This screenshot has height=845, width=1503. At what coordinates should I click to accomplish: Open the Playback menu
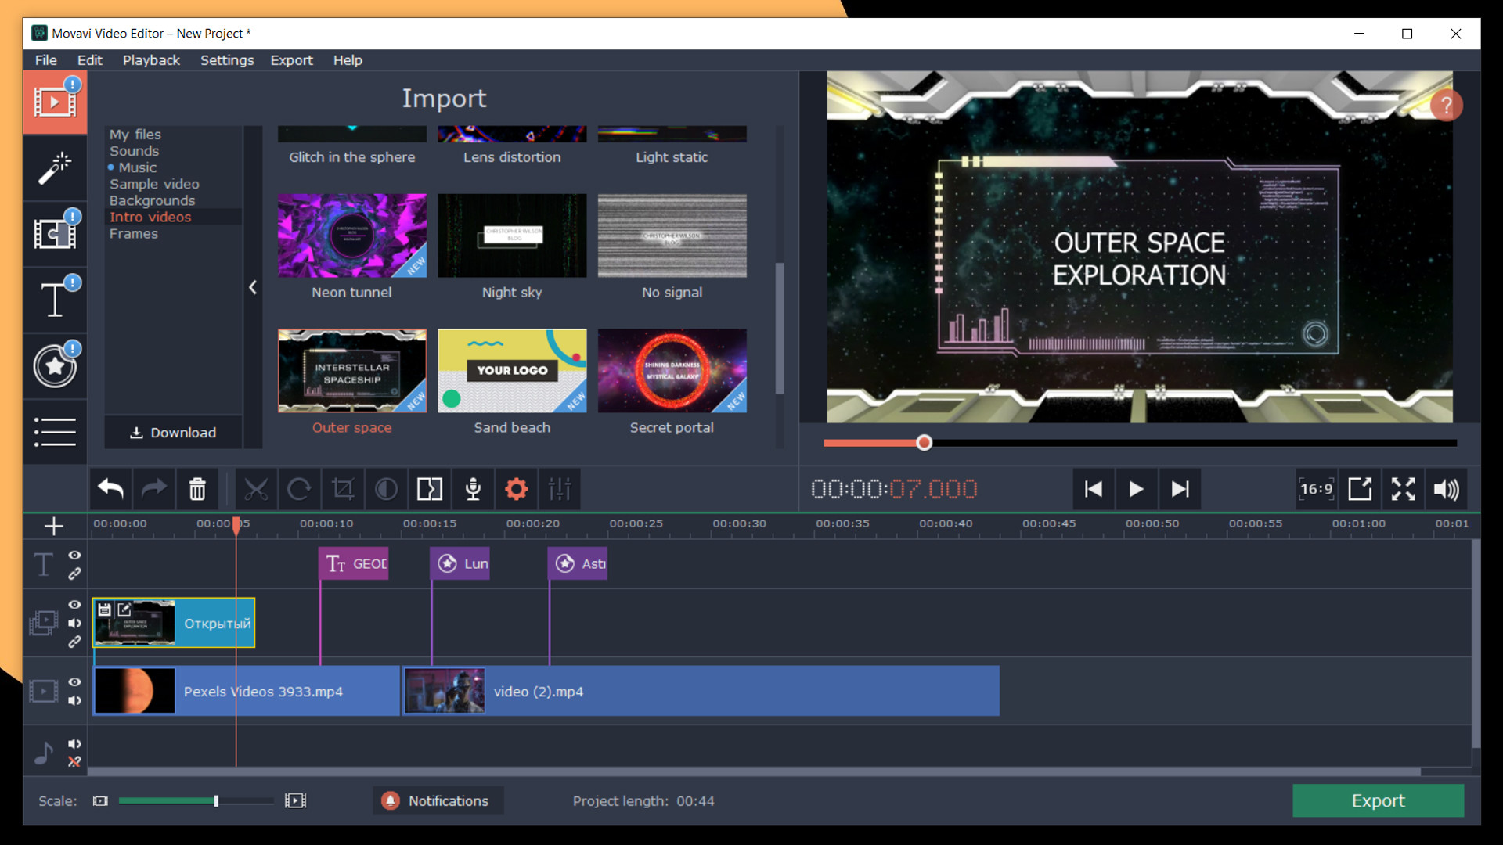coord(151,60)
